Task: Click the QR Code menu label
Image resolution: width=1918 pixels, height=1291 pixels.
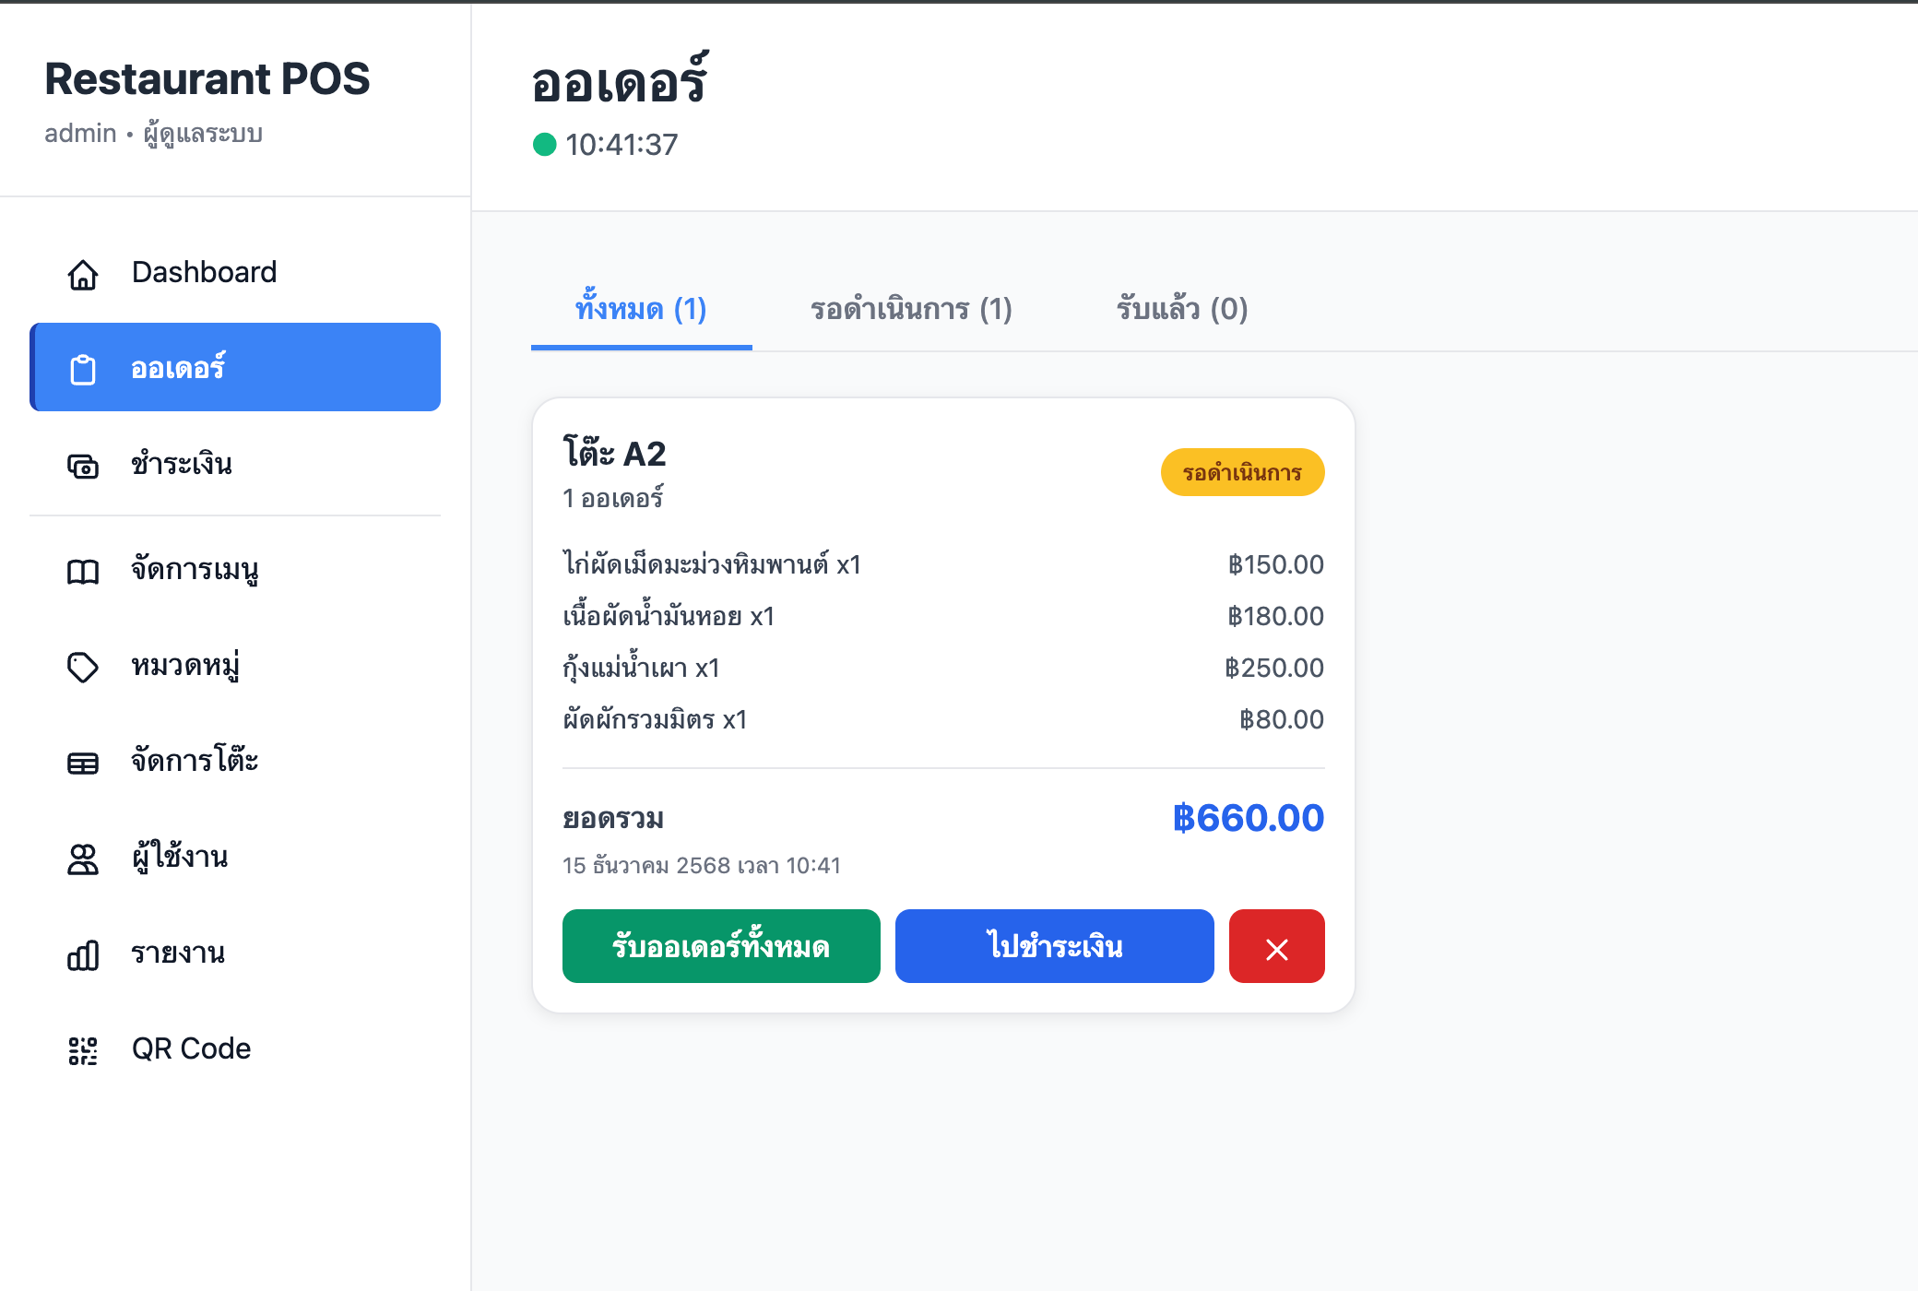Action: [191, 1049]
